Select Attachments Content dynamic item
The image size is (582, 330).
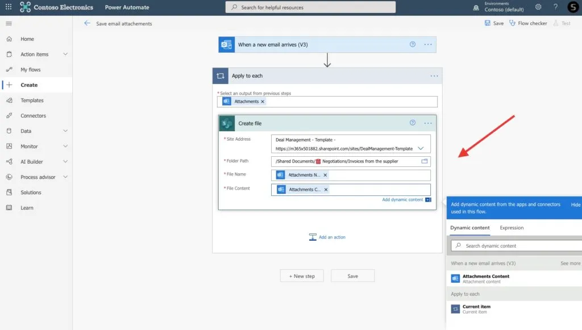[514, 278]
